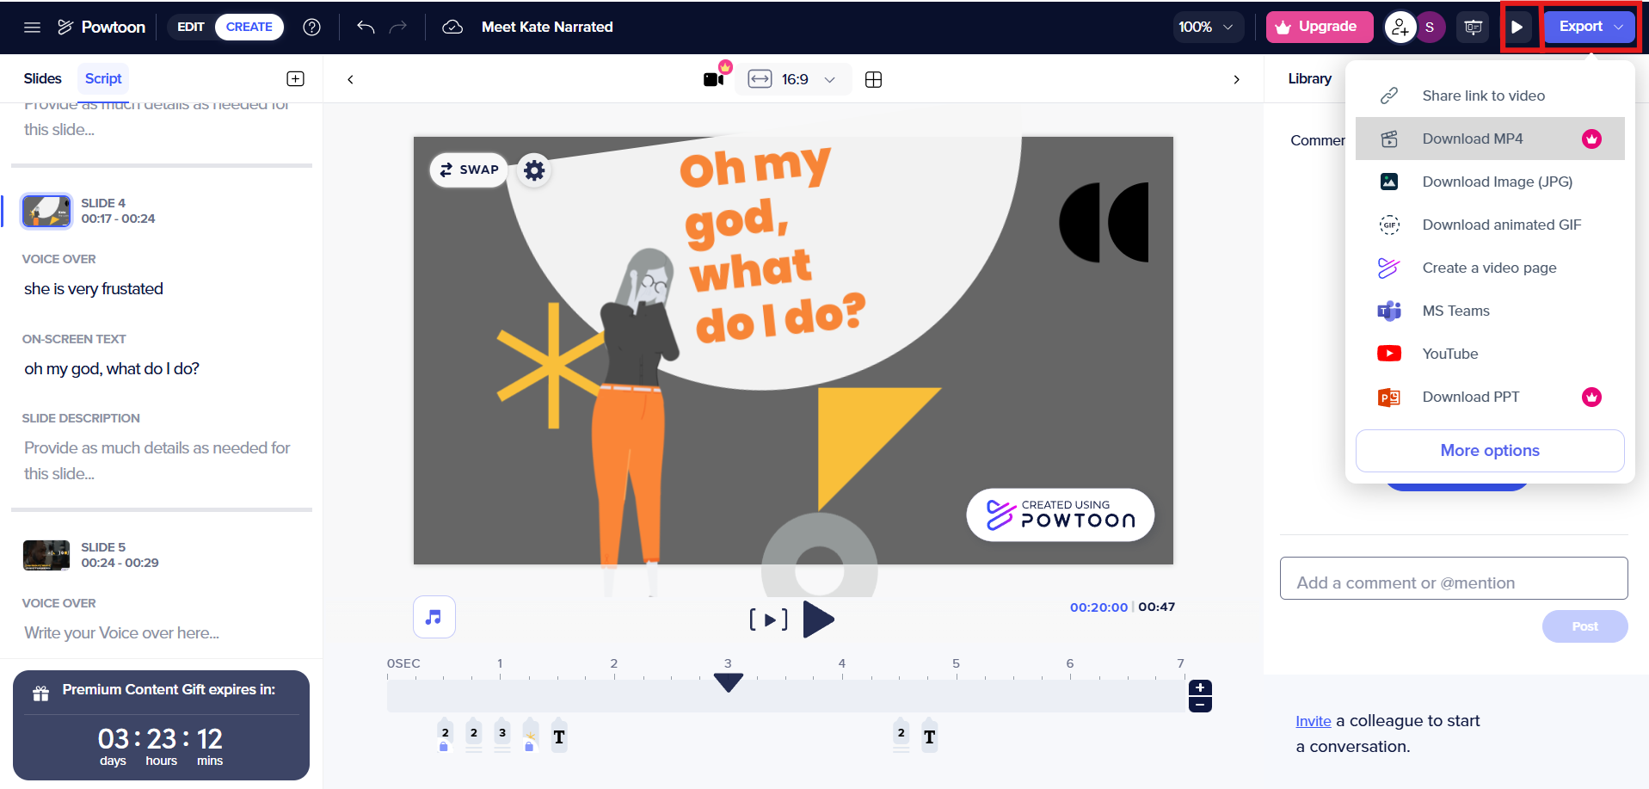Screen dimensions: 1649x789
Task: Select the Slide 5 thumbnail
Action: (x=46, y=555)
